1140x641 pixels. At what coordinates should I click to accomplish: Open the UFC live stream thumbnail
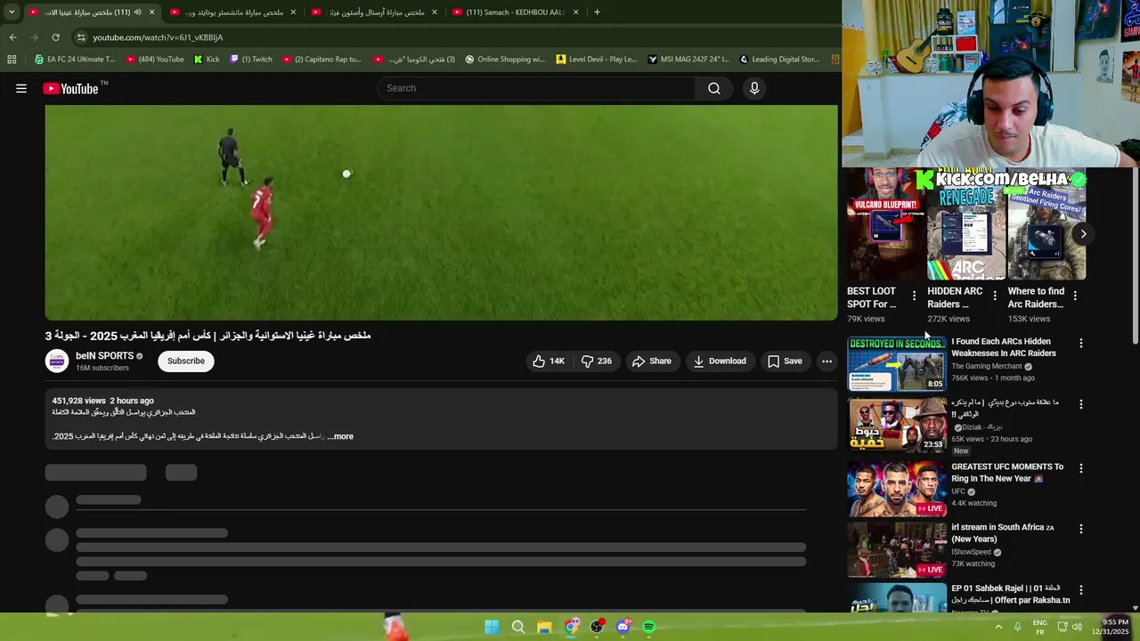[x=897, y=489]
